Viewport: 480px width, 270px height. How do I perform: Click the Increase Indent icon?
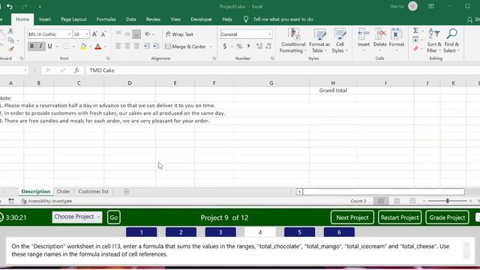(156, 46)
